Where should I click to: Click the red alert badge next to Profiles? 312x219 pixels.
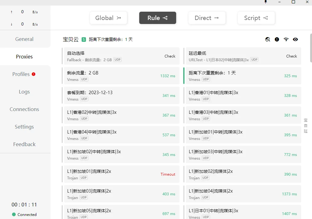34,74
